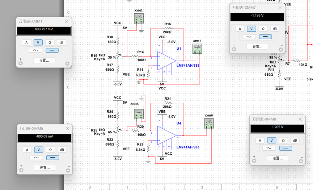
Task: Select DC mode in XMM7 multimeter
Action: [265, 37]
